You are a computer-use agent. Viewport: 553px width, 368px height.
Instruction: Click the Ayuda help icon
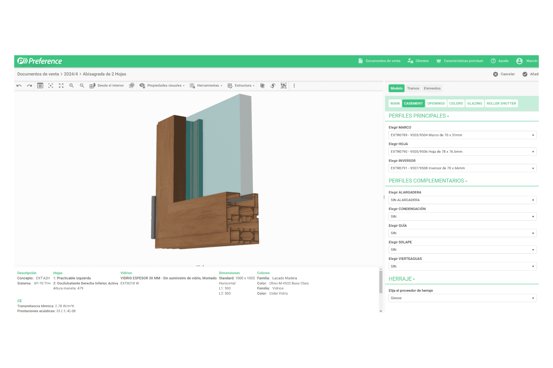(493, 61)
